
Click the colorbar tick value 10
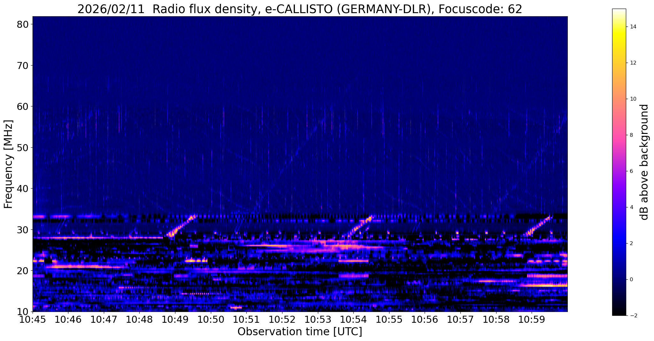pos(633,99)
